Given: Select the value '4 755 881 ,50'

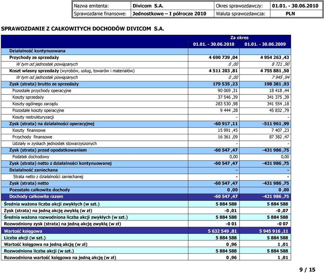Looking at the screenshot, I should point(275,71).
